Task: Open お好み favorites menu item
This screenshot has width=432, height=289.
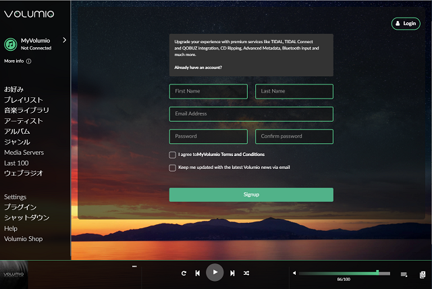Action: pyautogui.click(x=13, y=89)
